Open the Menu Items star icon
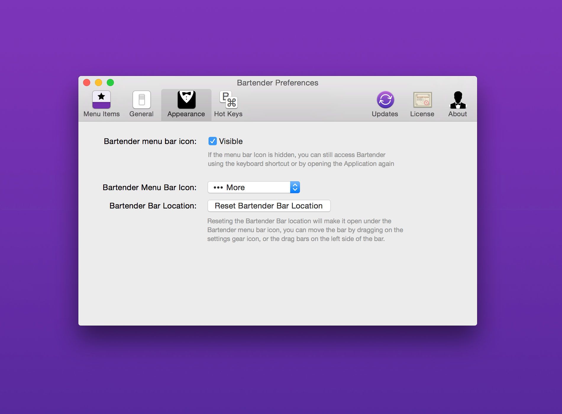 pyautogui.click(x=101, y=100)
